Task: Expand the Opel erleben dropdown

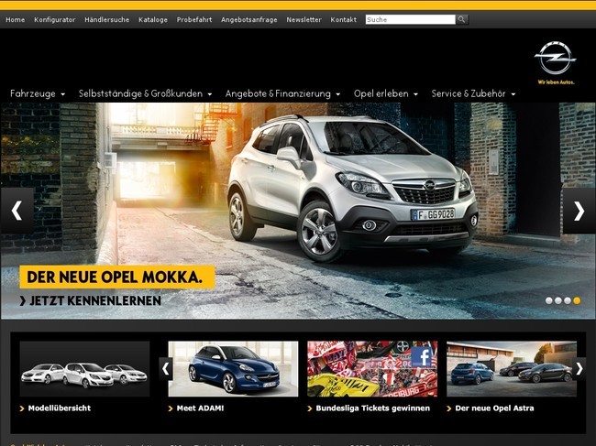Action: 386,93
